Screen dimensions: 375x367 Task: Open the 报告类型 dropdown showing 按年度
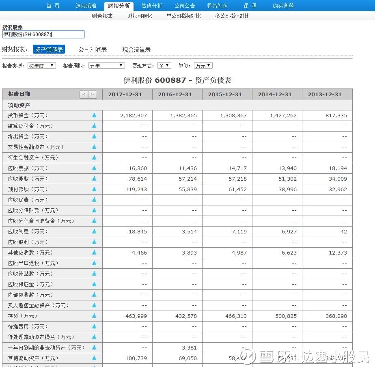(x=41, y=65)
